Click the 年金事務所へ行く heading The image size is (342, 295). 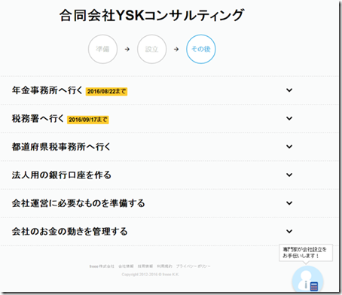47,90
